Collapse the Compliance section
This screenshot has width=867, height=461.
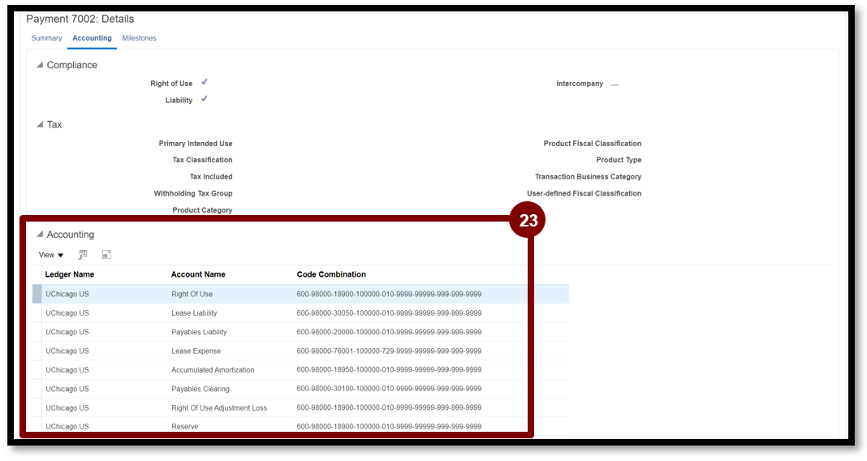click(x=40, y=65)
